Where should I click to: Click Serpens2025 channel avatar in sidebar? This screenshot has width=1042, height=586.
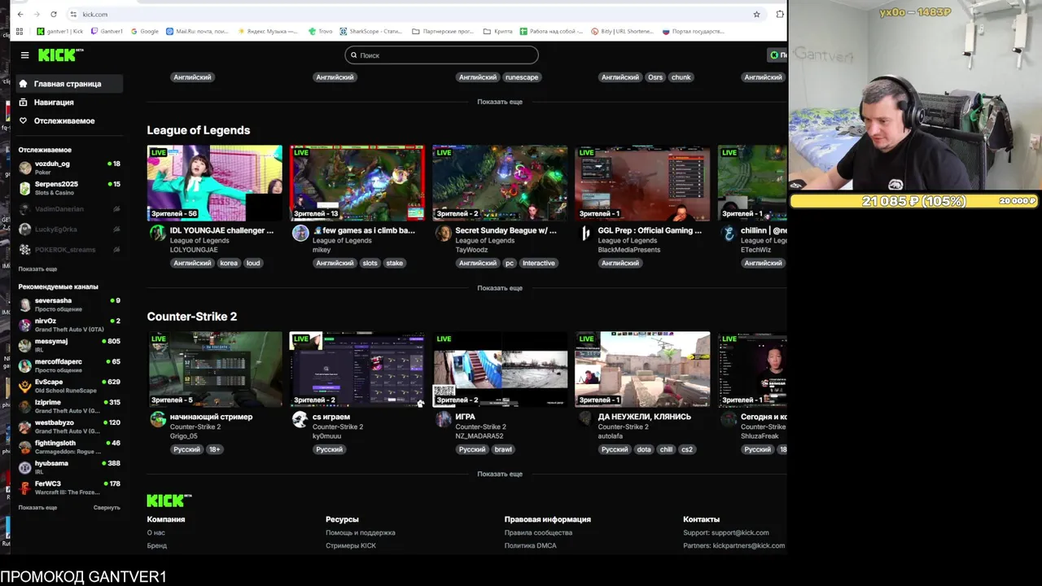pos(25,188)
